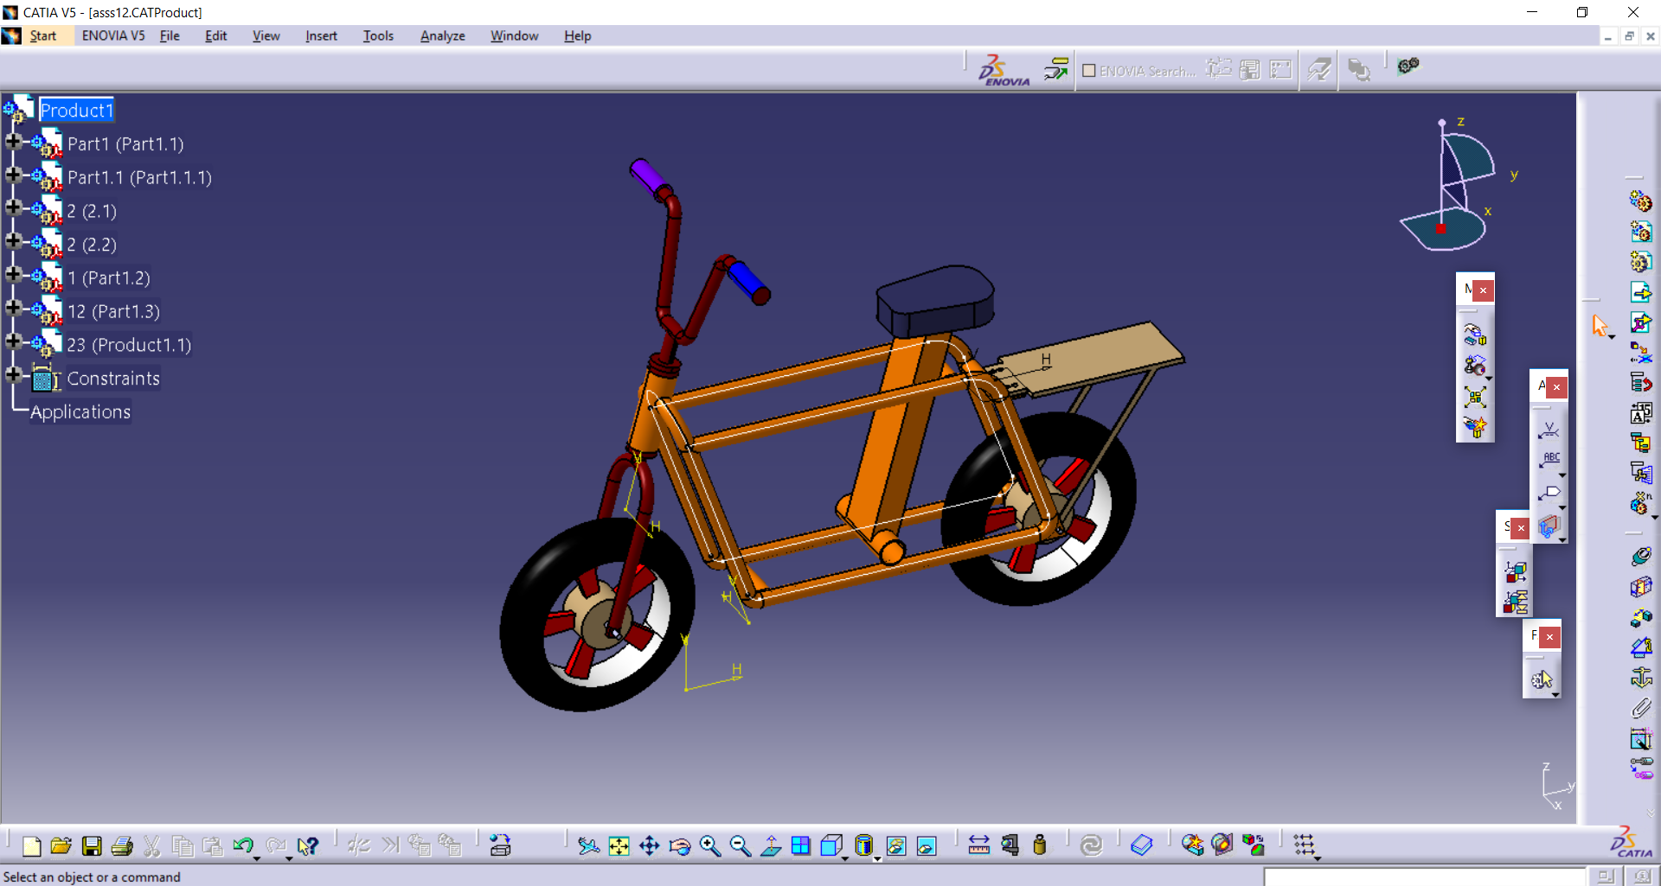Expand the Constraints tree node

[13, 375]
